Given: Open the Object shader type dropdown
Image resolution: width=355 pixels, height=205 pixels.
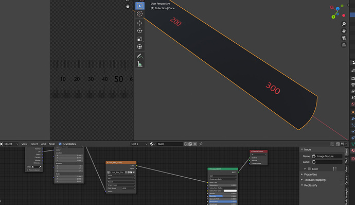Looking at the screenshot, I should (9, 144).
